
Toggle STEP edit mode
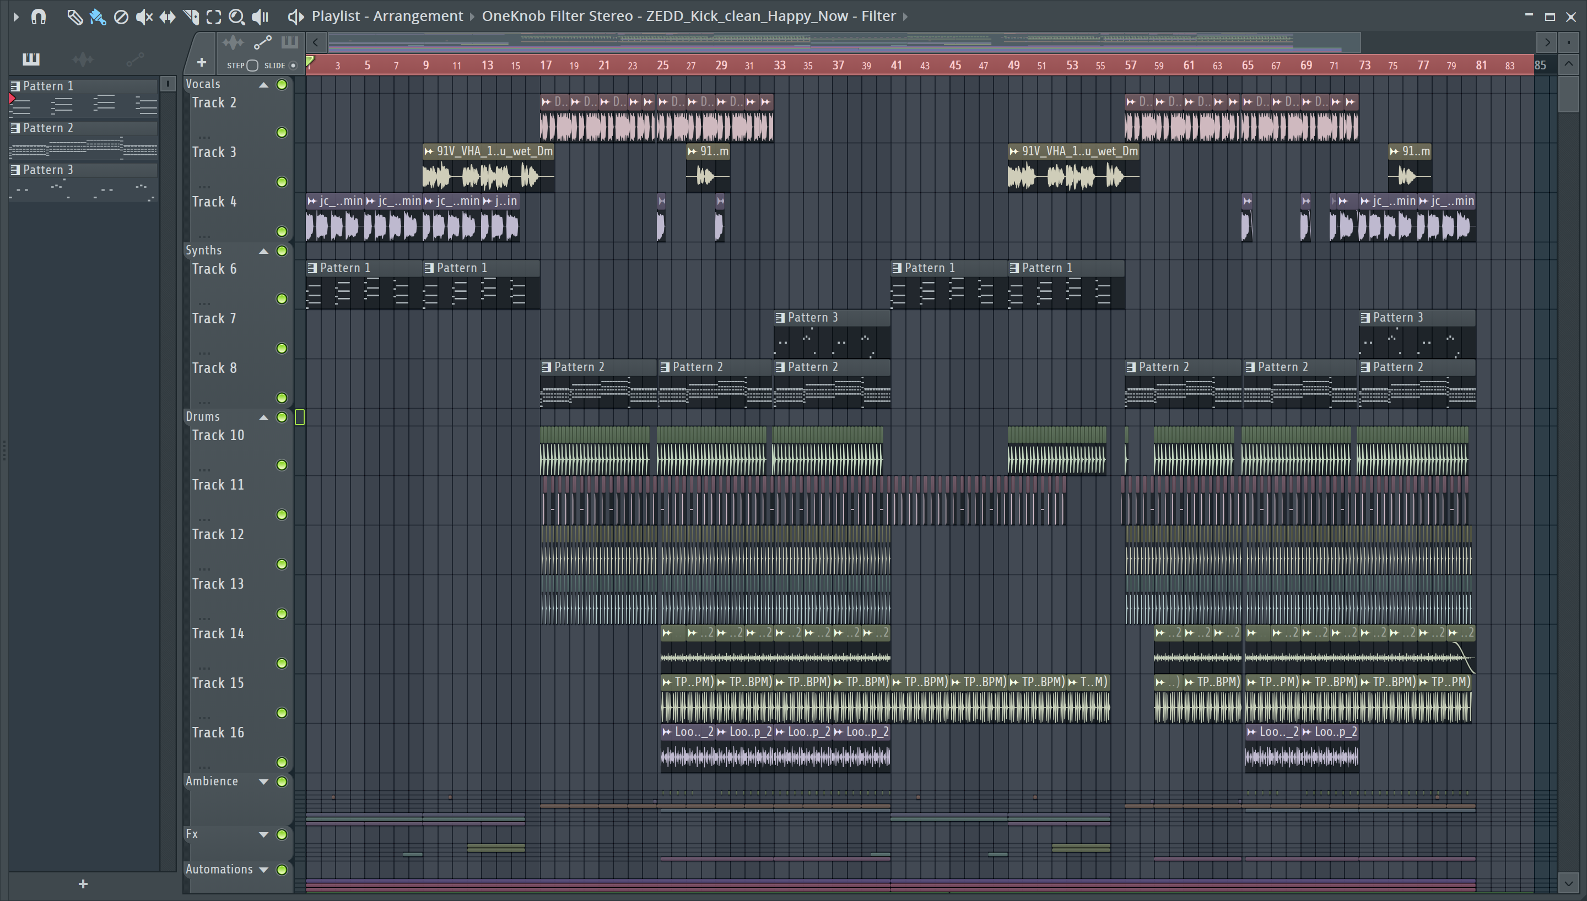point(252,66)
